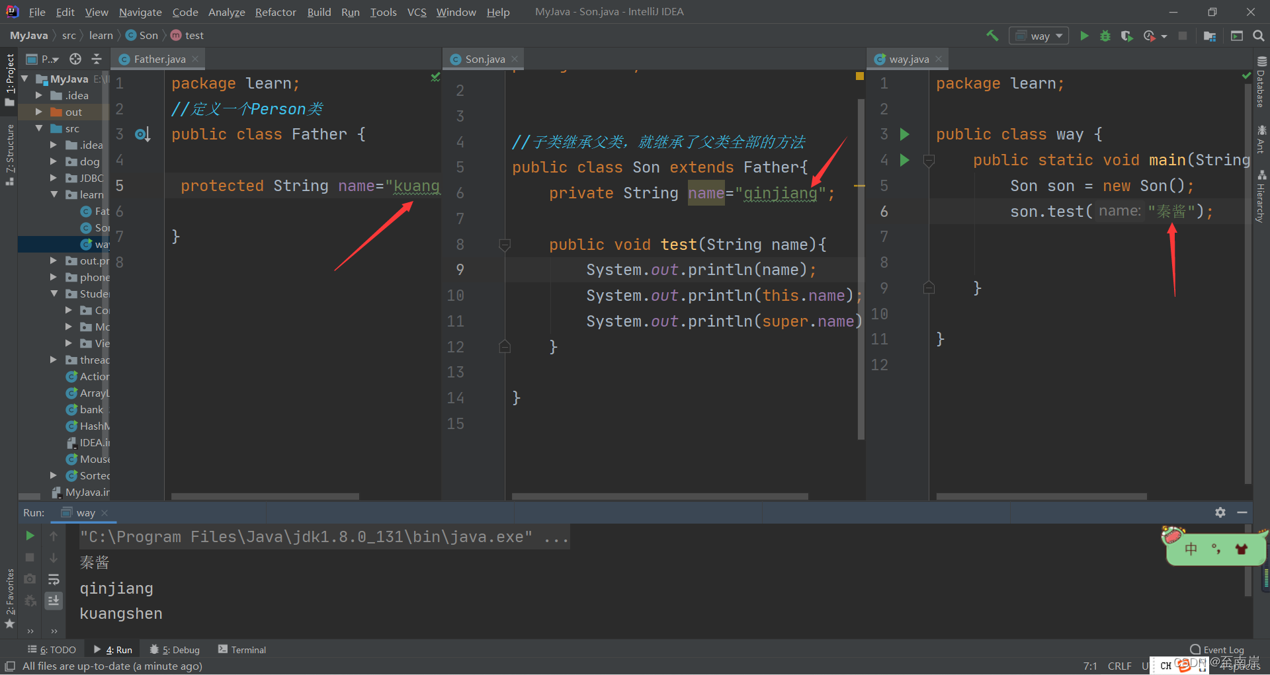Open the Project Structure icon

pos(1210,36)
